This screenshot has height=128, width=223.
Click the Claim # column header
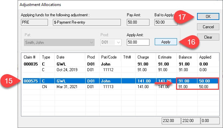(30, 57)
